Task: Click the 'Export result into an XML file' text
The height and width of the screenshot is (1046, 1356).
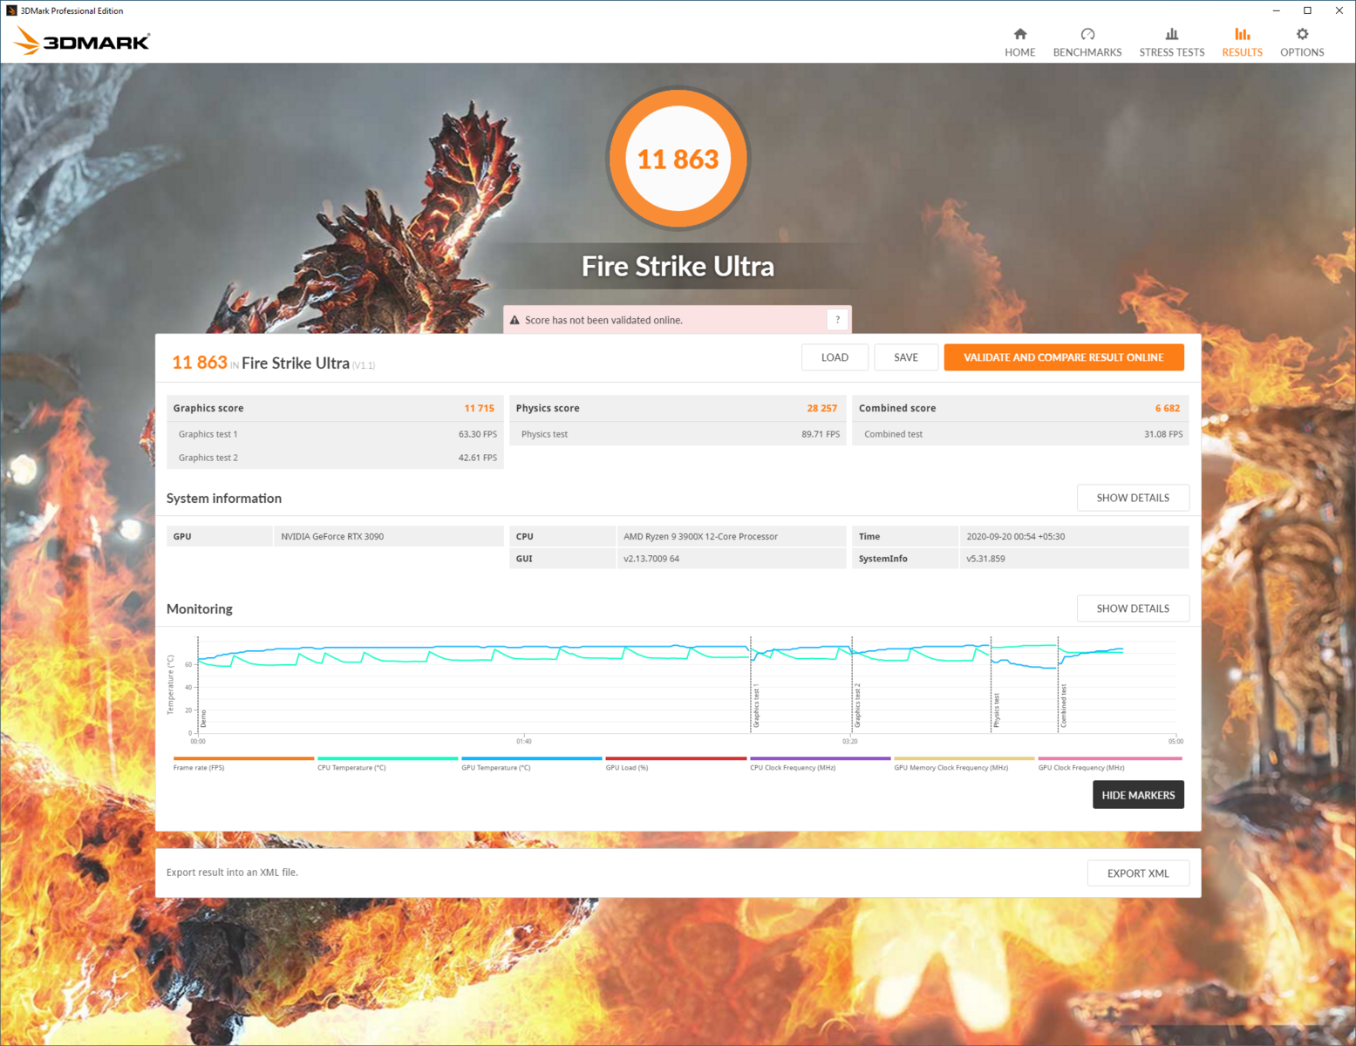Action: pyautogui.click(x=232, y=873)
